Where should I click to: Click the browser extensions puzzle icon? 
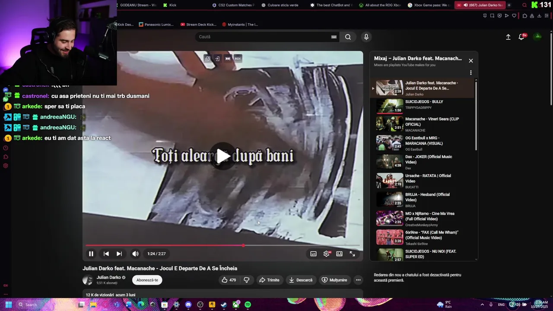525,16
